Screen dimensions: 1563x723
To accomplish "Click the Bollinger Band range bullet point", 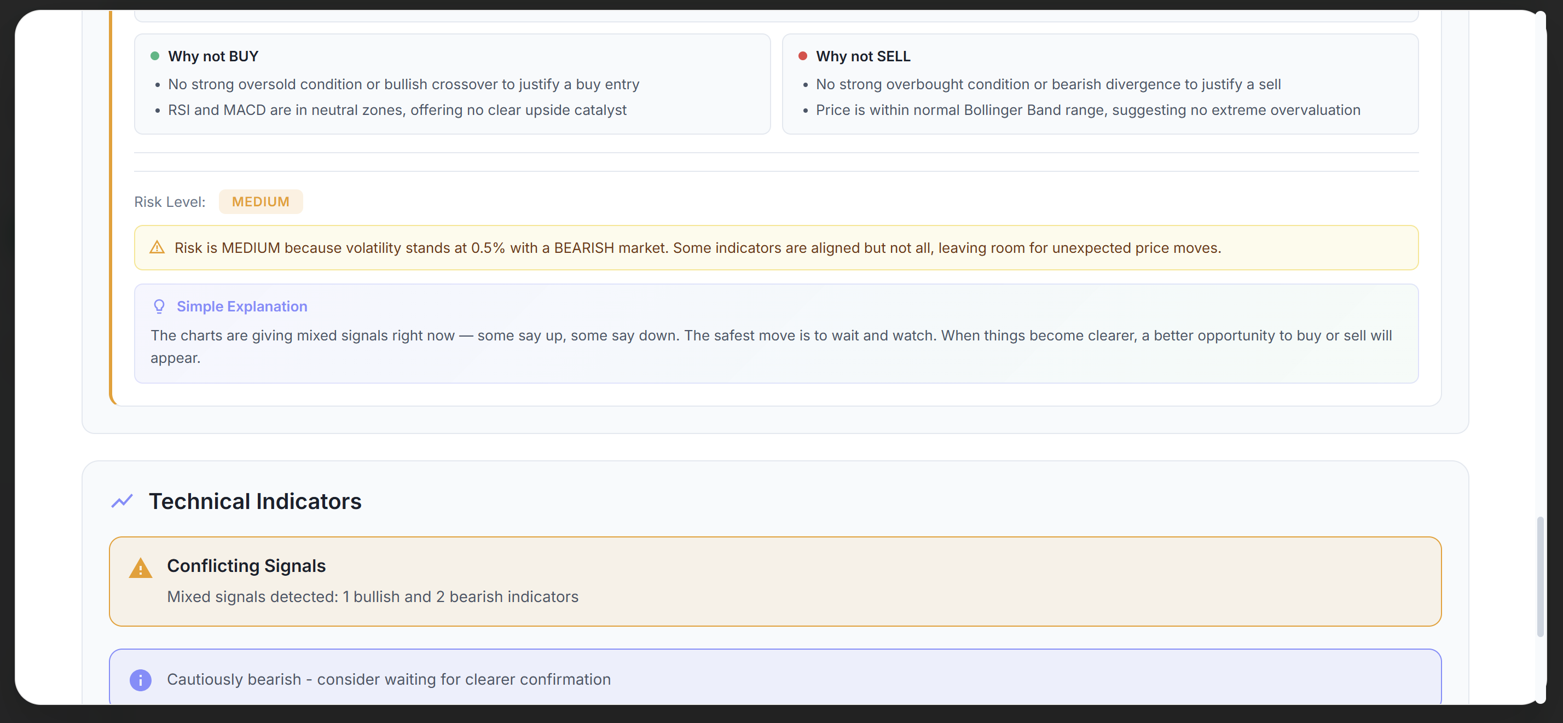I will 1087,110.
